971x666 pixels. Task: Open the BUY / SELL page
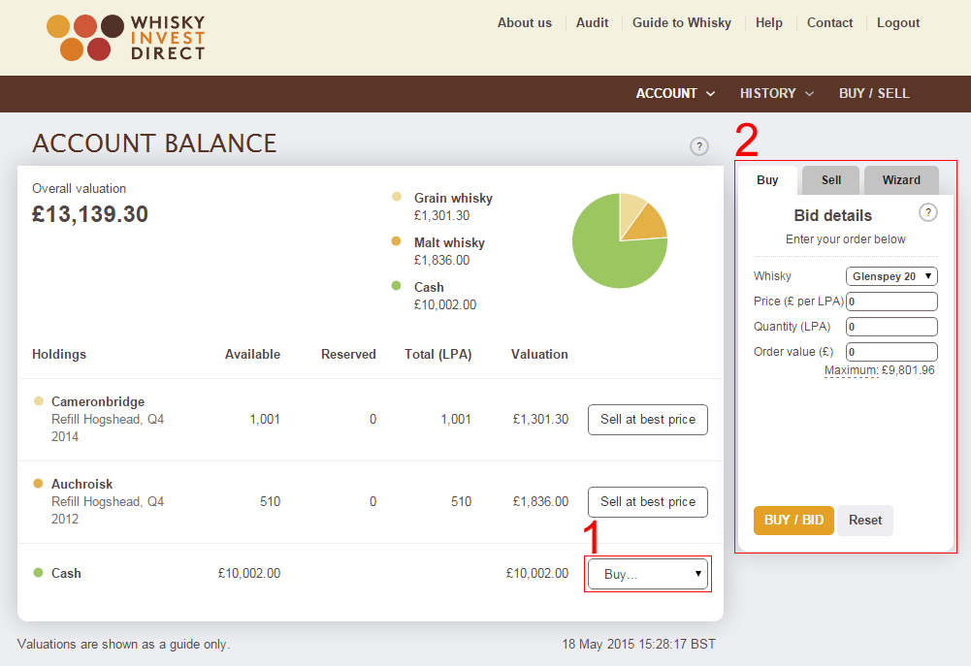pos(874,93)
